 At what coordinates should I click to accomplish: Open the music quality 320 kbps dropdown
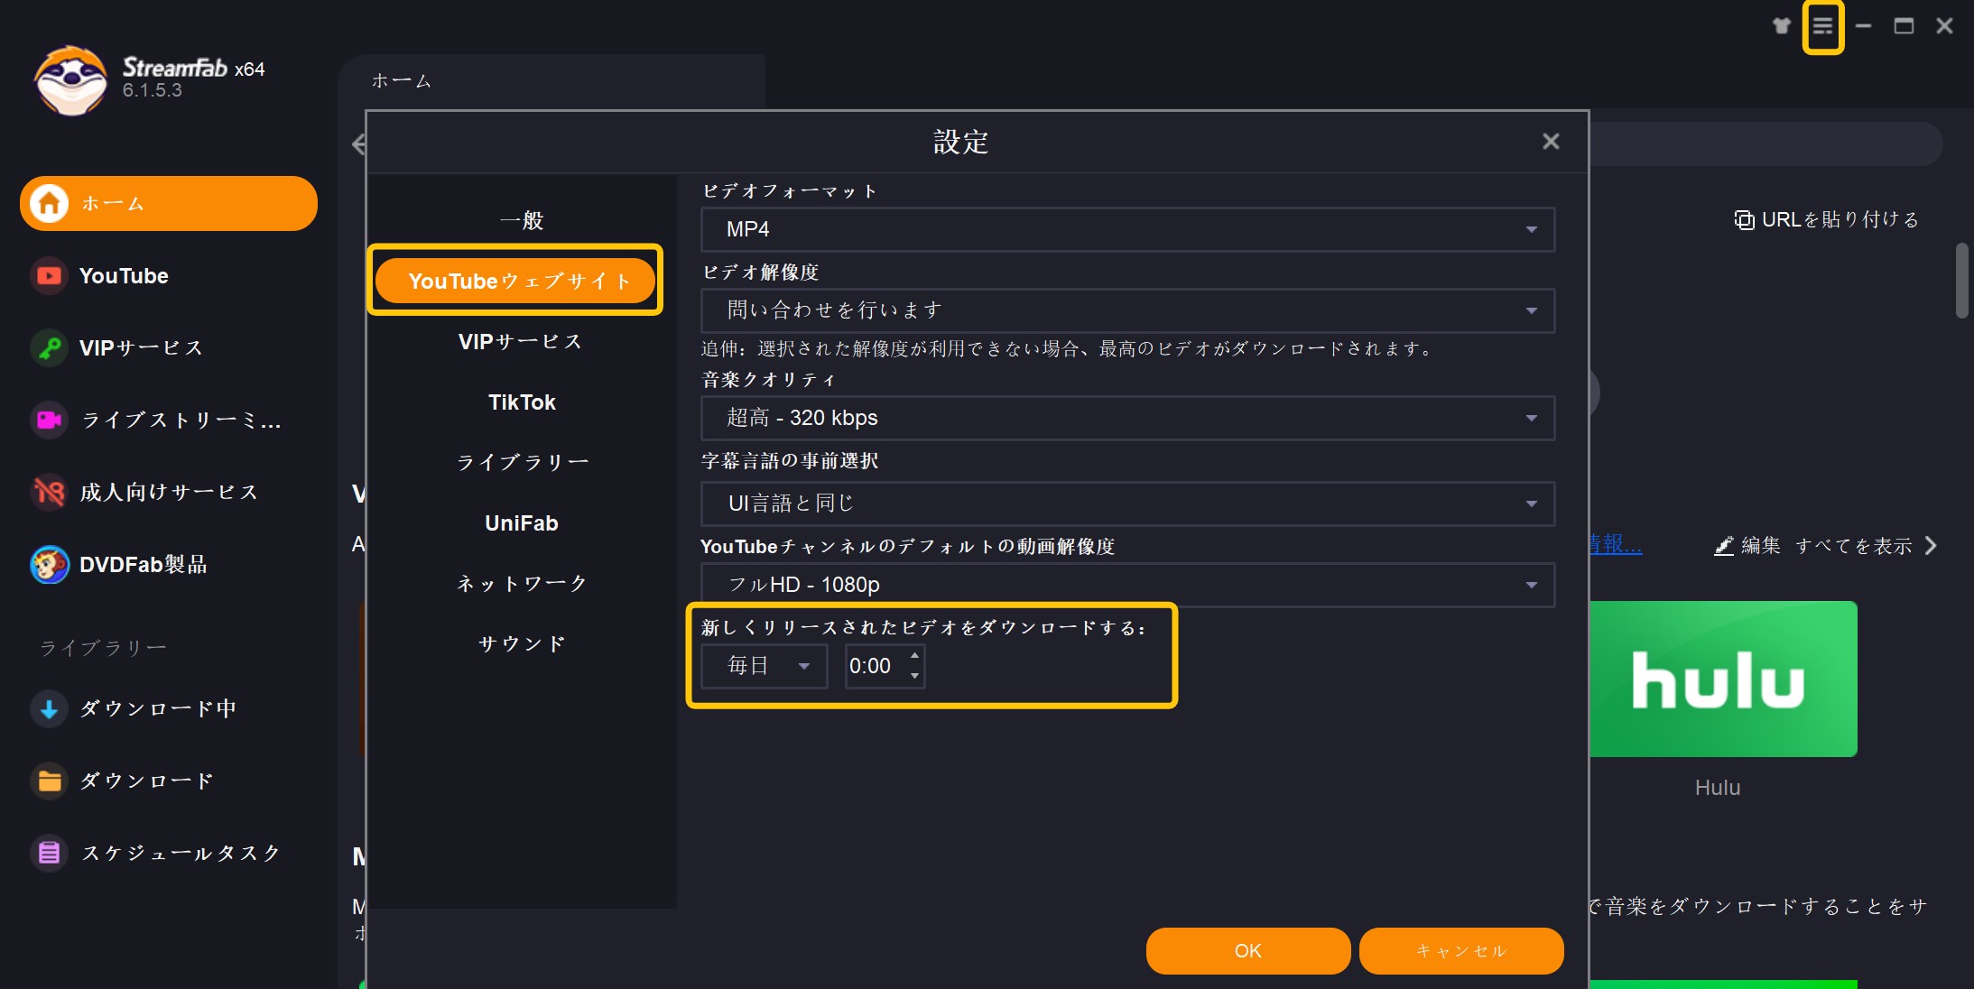(x=1127, y=418)
